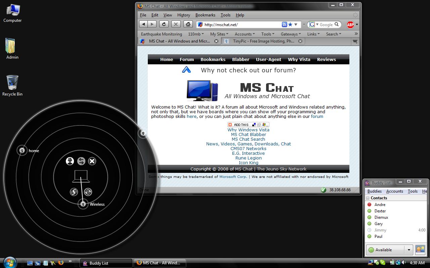Open the Computer desktop icon

(x=12, y=13)
